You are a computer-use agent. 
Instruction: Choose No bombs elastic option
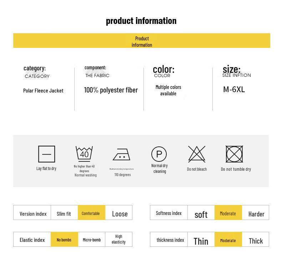pos(64,239)
